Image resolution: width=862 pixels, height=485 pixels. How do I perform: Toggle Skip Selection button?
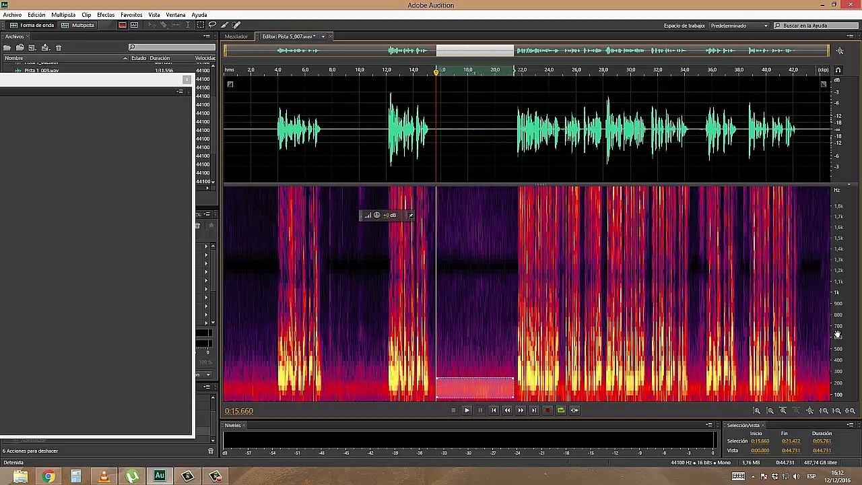[574, 410]
